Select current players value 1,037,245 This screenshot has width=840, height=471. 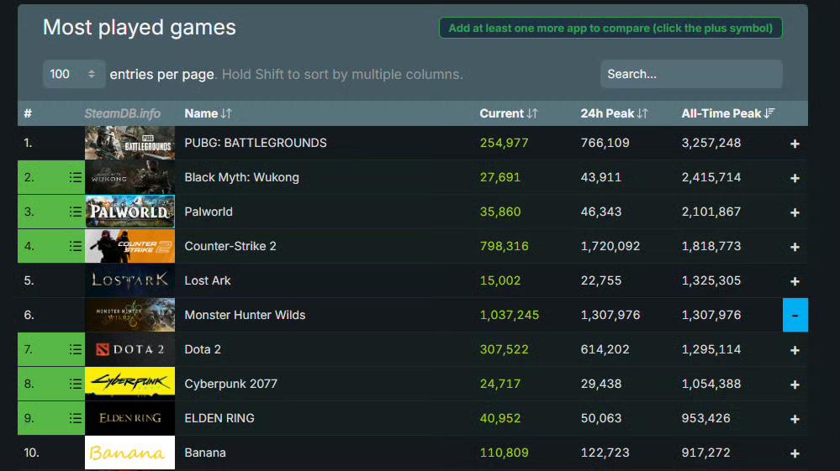pos(510,315)
